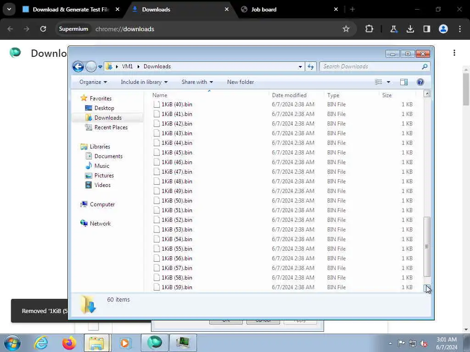Click the refresh button next to address bar in Explorer
This screenshot has height=352, width=470.
[311, 66]
